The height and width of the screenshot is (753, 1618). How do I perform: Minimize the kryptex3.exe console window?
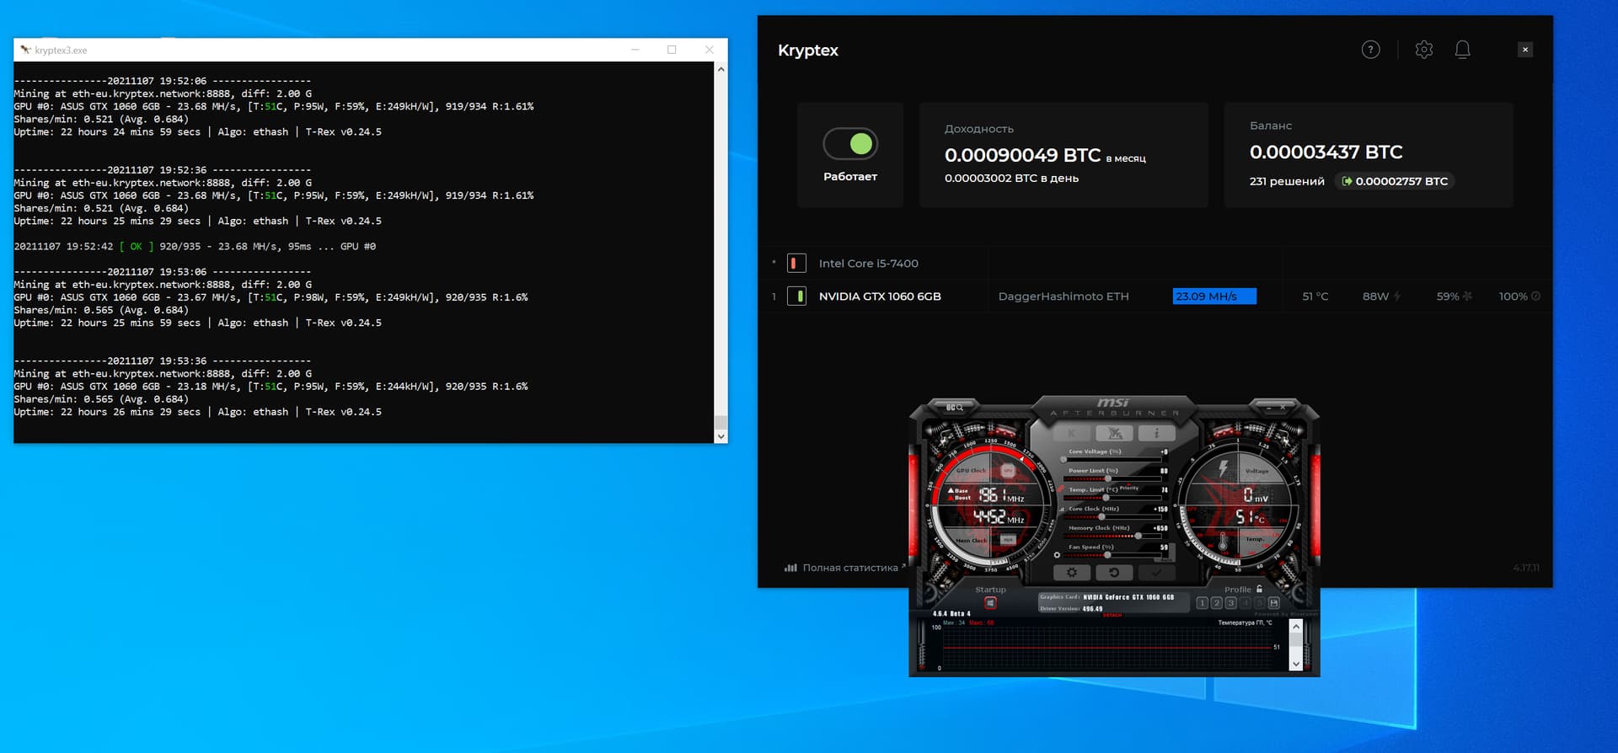pos(635,50)
